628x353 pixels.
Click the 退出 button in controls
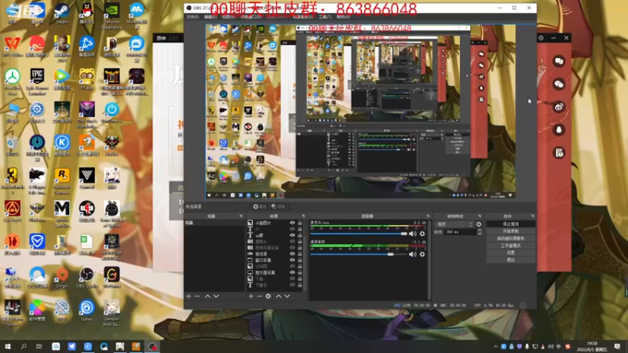511,260
